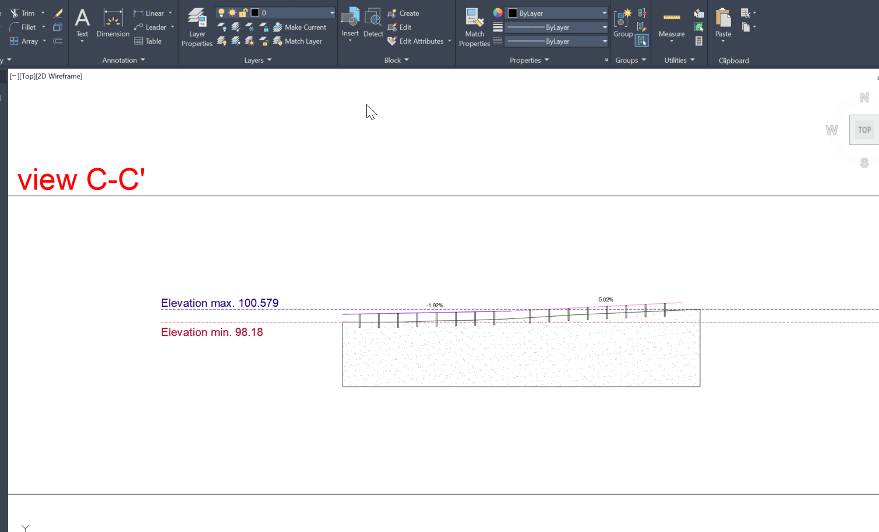Expand the Fillet dropdown arrow

pos(43,27)
